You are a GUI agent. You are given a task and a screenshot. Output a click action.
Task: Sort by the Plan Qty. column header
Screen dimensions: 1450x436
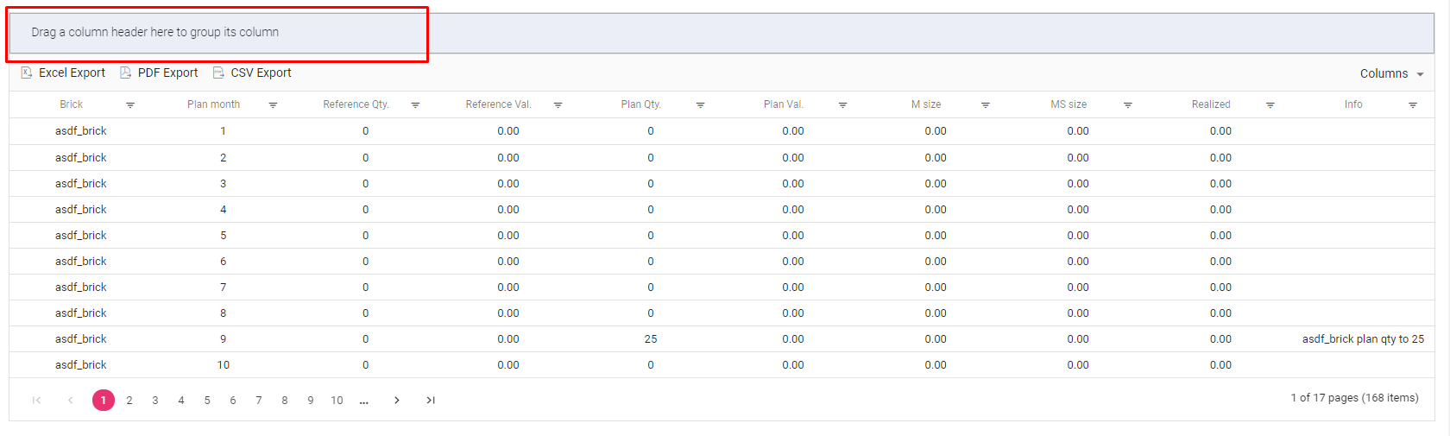coord(640,104)
